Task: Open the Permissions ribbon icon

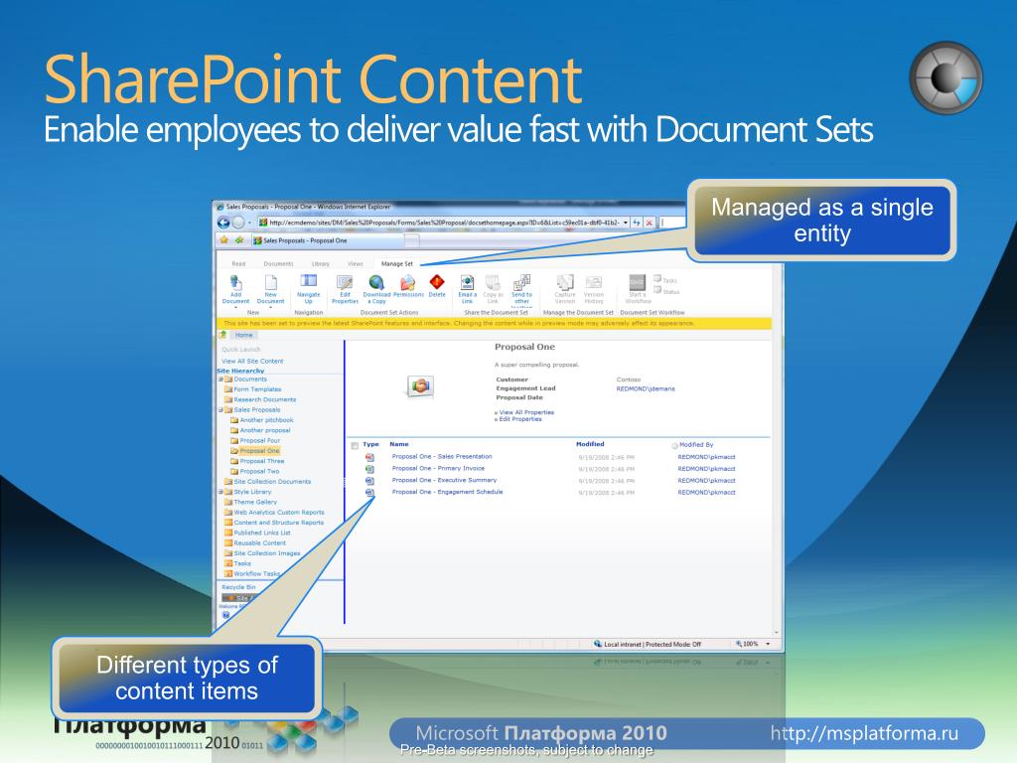Action: (408, 282)
